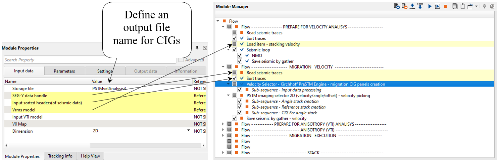Image resolution: width=497 pixels, height=162 pixels.
Task: Click the move module down arrow icon
Action: coord(420,6)
